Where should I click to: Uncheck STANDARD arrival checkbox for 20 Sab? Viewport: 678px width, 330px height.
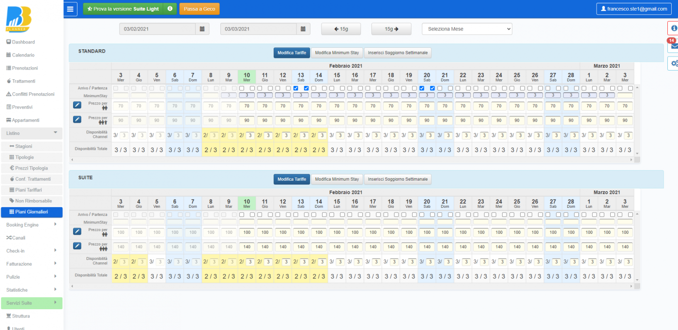coord(422,88)
